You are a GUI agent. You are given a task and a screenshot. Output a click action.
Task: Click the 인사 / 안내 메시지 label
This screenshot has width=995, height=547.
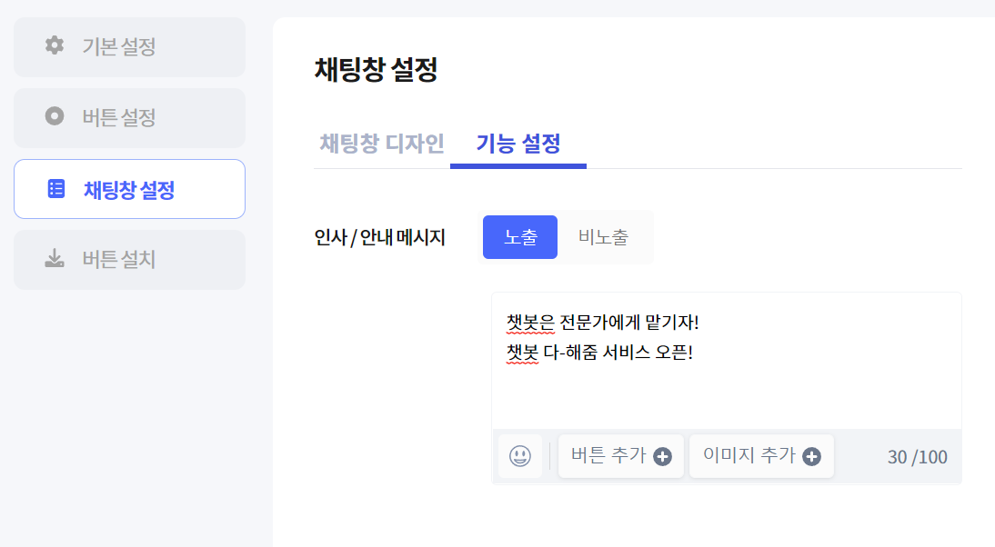(x=379, y=237)
